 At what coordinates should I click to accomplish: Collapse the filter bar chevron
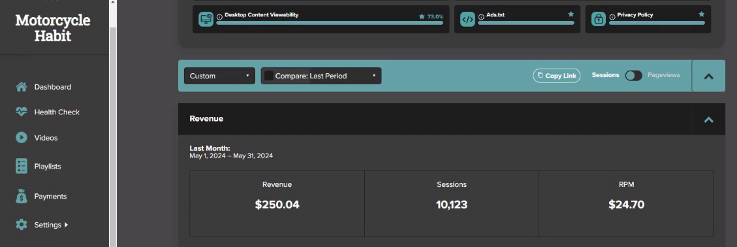[708, 76]
